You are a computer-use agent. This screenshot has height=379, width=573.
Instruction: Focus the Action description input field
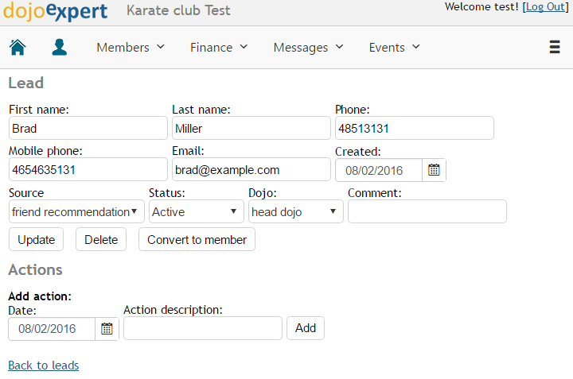tap(203, 328)
